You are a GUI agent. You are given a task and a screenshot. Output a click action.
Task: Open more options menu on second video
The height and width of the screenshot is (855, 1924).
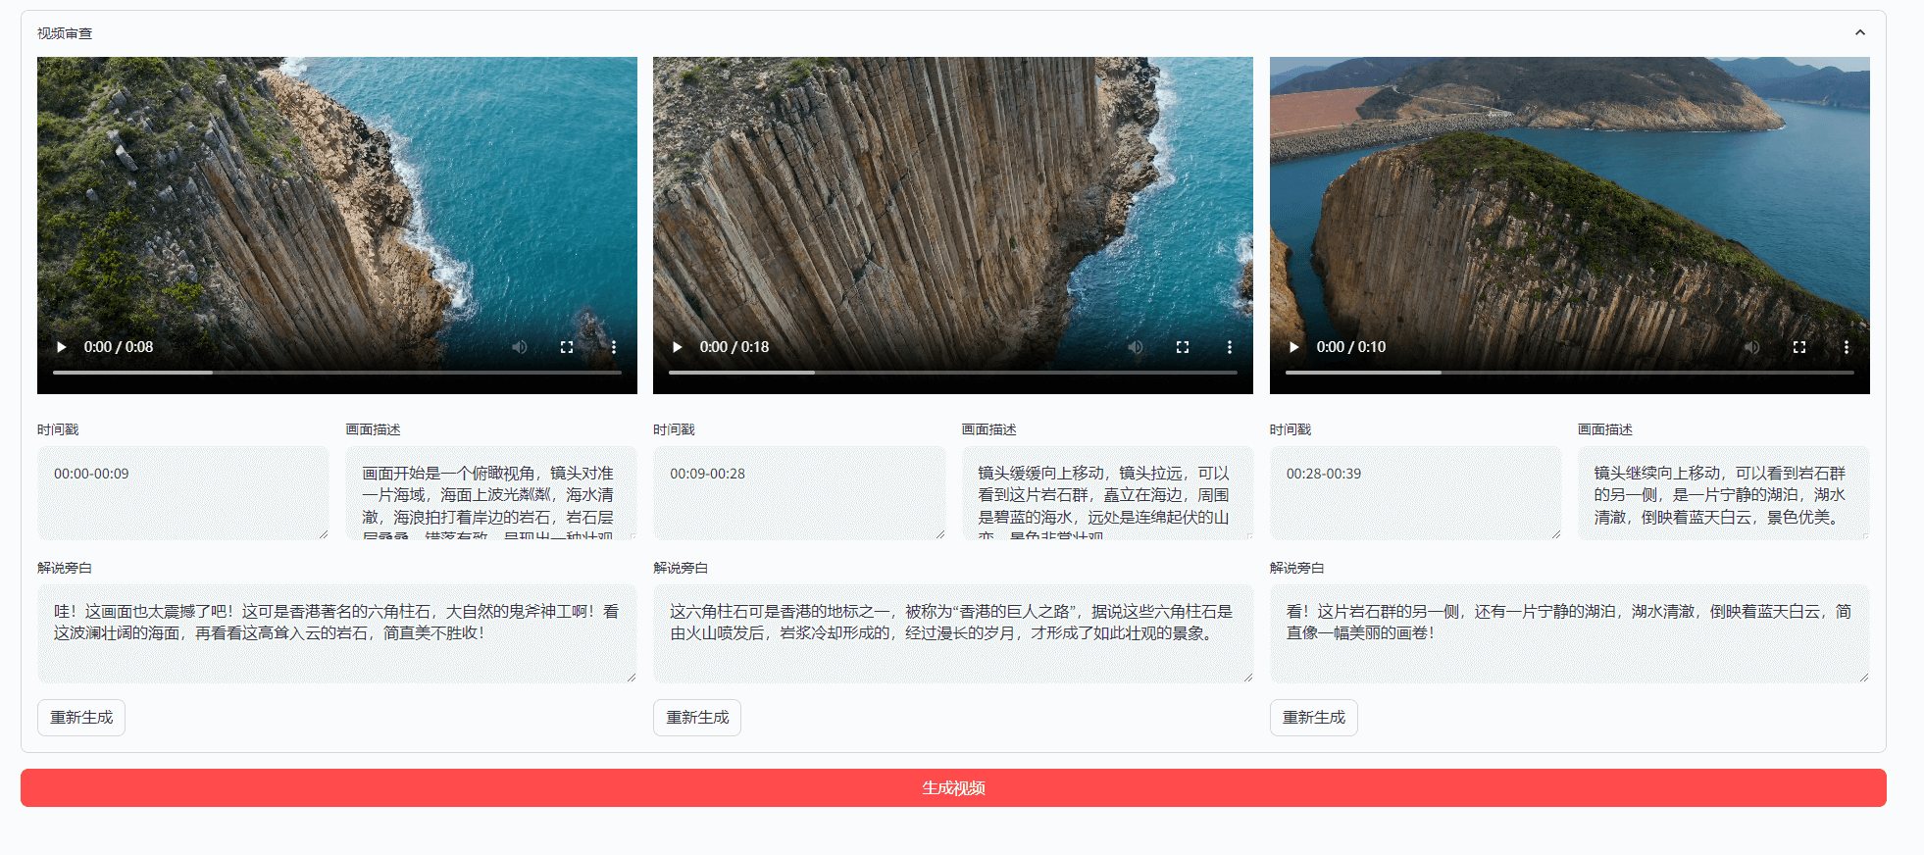1230,347
